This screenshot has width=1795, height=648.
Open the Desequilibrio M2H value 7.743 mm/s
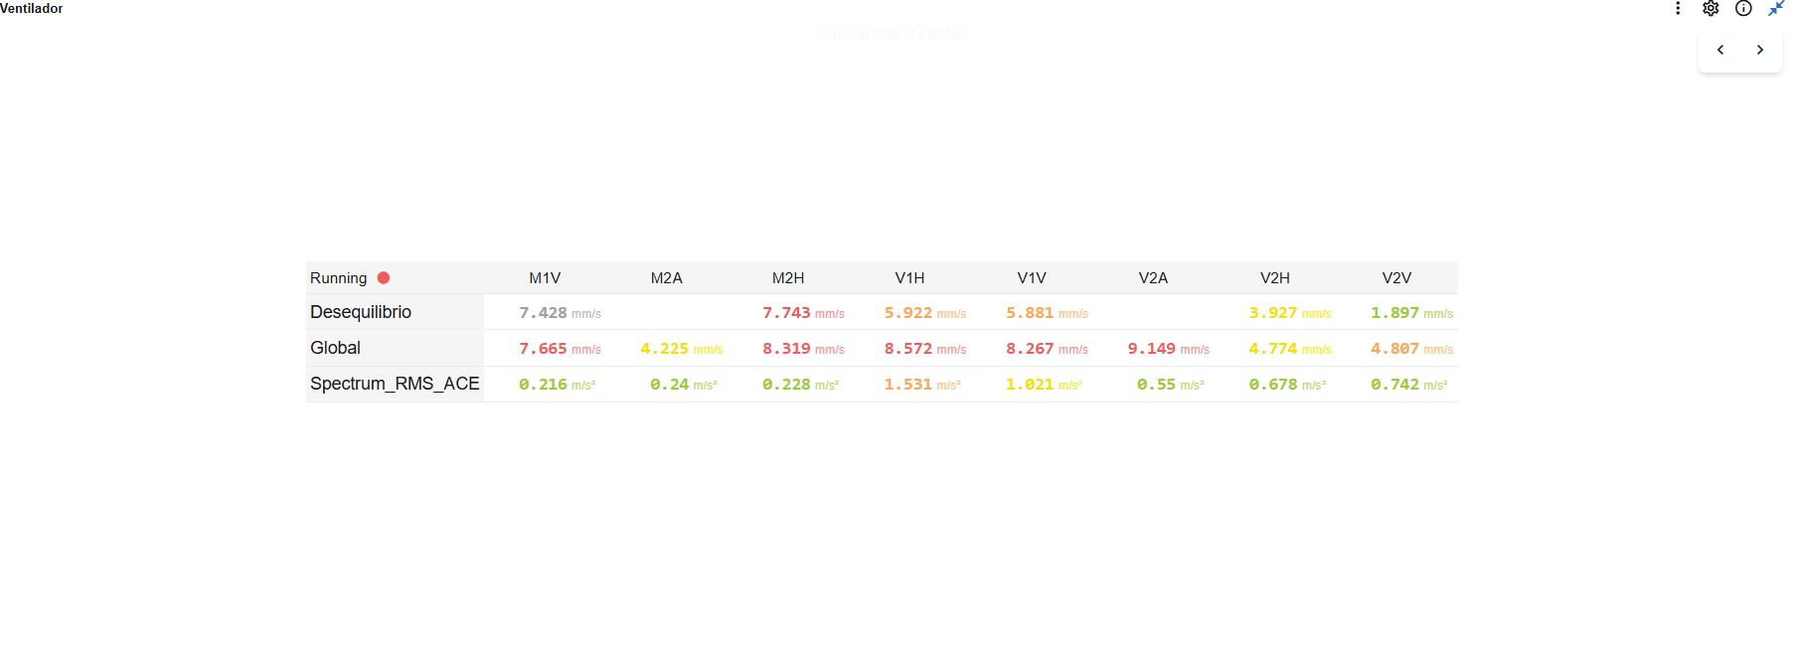803,313
